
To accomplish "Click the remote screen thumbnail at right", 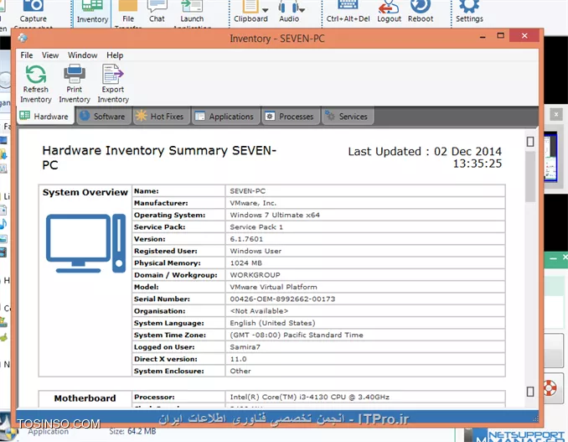I will tap(550, 158).
